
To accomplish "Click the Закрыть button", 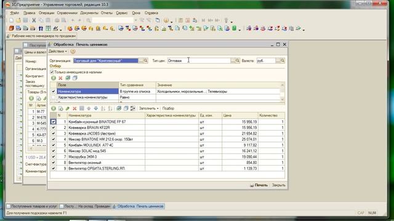I will coord(279,185).
